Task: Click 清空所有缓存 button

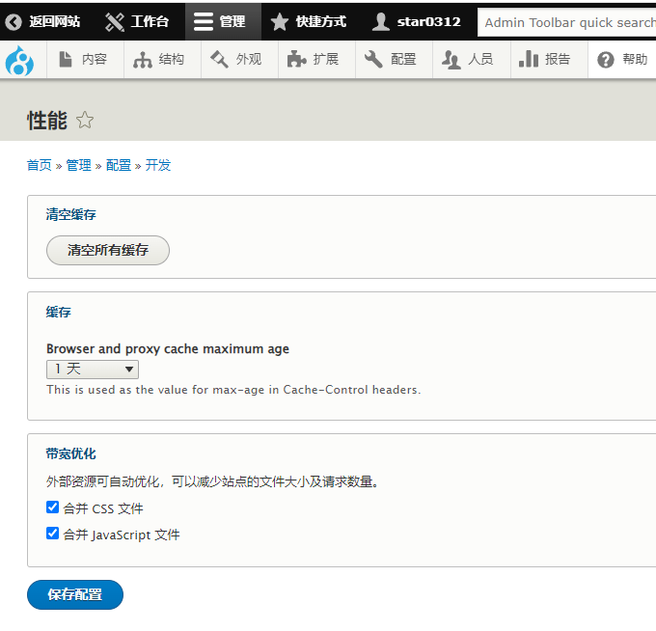Action: [x=108, y=250]
